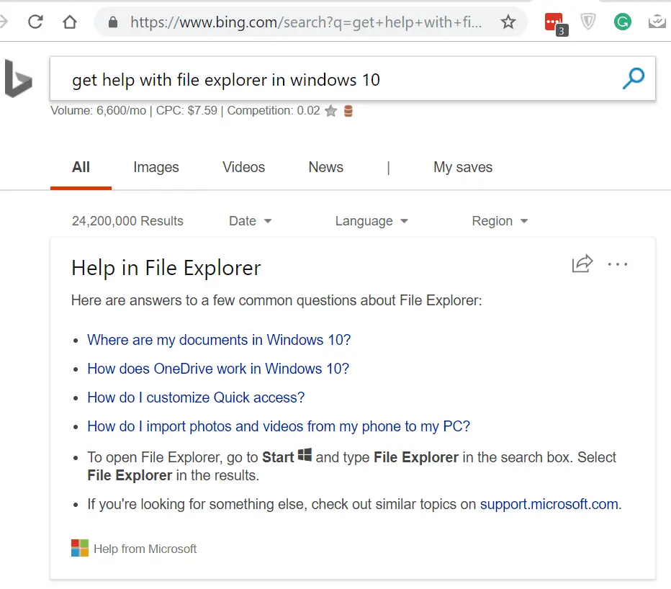
Task: Click the 'Help in File Explorer' heading
Action: [x=166, y=269]
